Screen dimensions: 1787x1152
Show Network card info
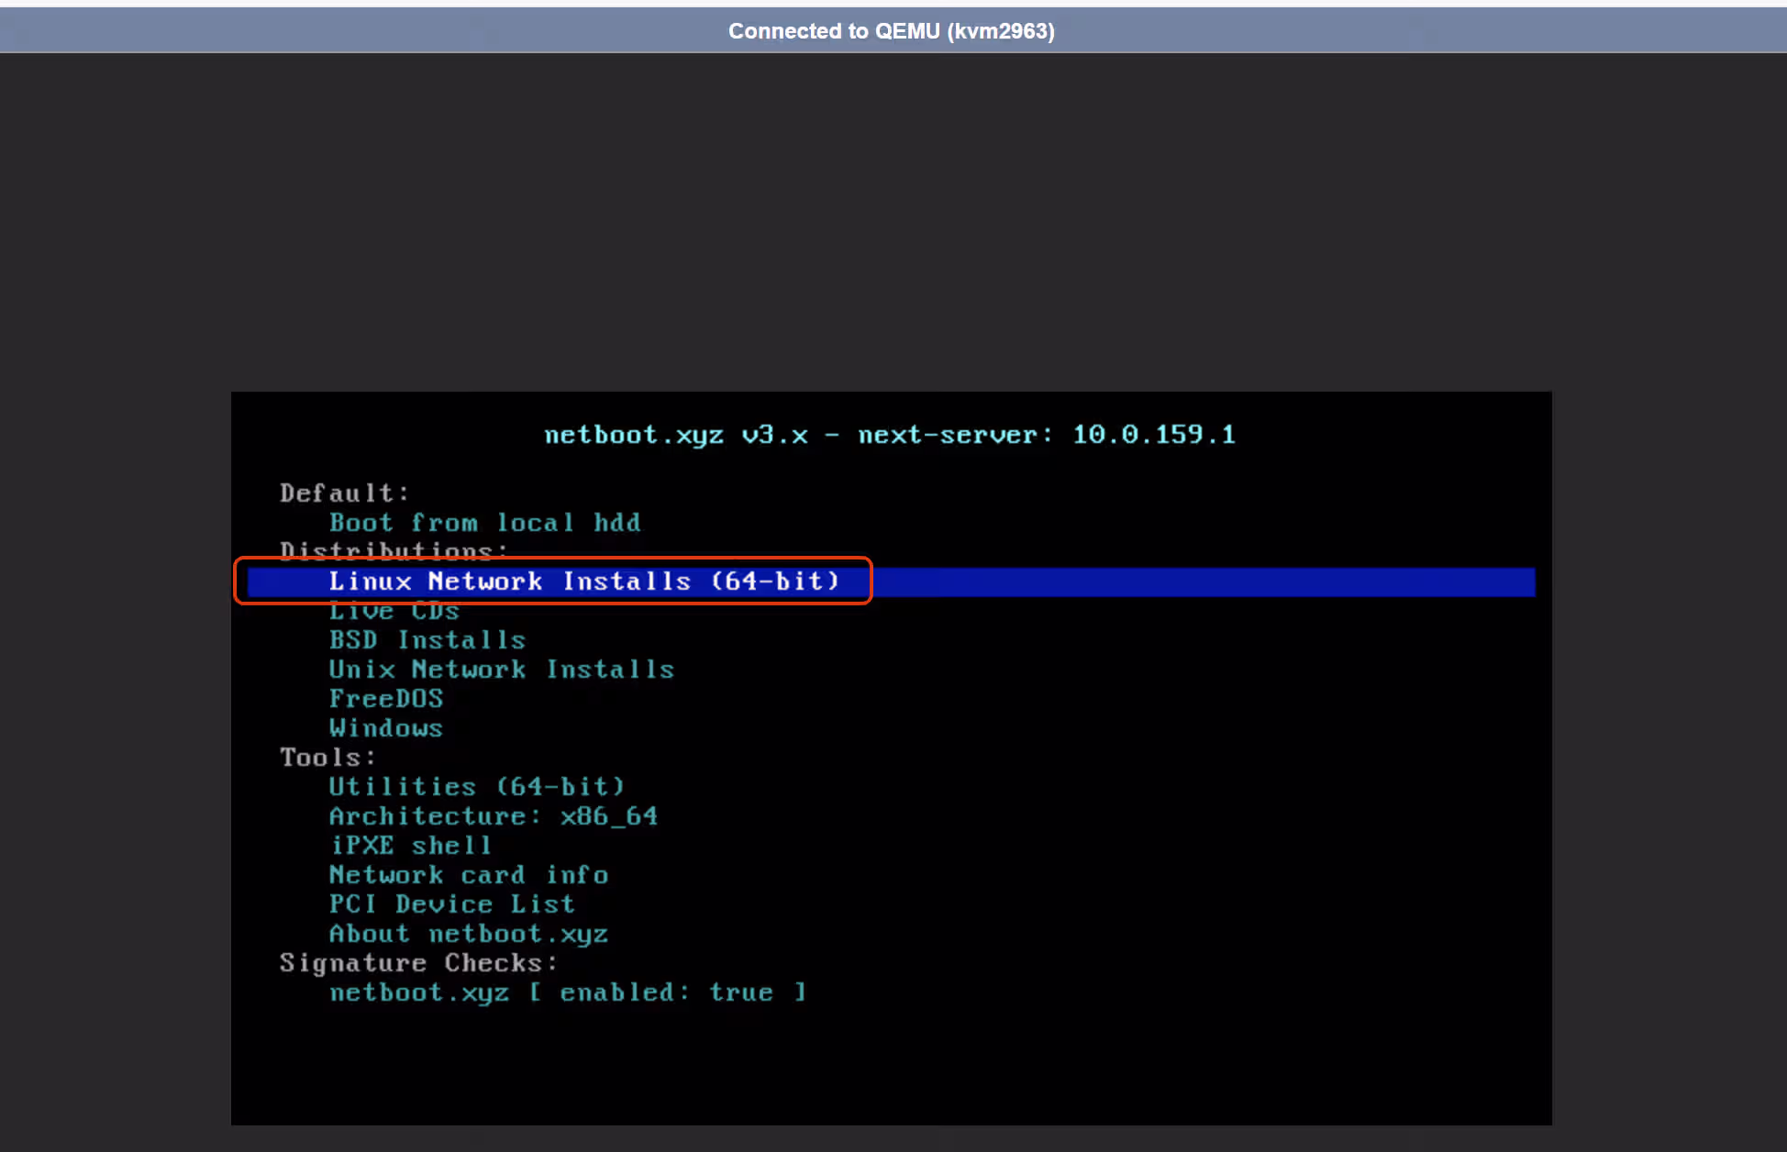pyautogui.click(x=468, y=875)
